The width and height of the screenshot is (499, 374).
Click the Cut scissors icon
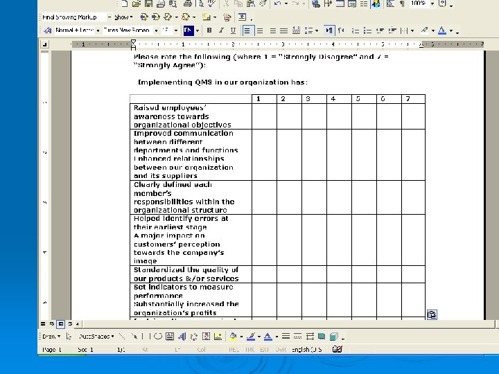[226, 4]
